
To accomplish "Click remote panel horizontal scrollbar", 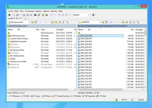I will pos(101,90).
